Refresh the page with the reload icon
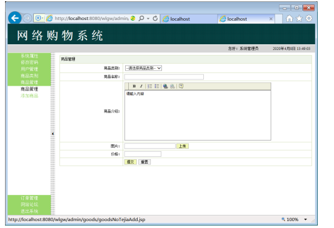The width and height of the screenshot is (334, 228). (x=155, y=19)
